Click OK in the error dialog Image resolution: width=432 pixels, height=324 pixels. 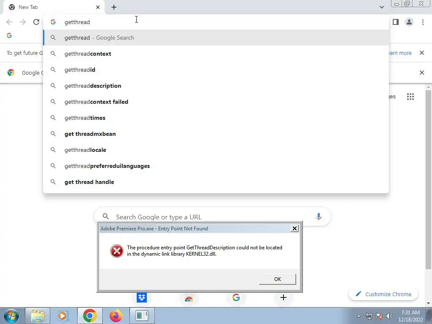(278, 279)
